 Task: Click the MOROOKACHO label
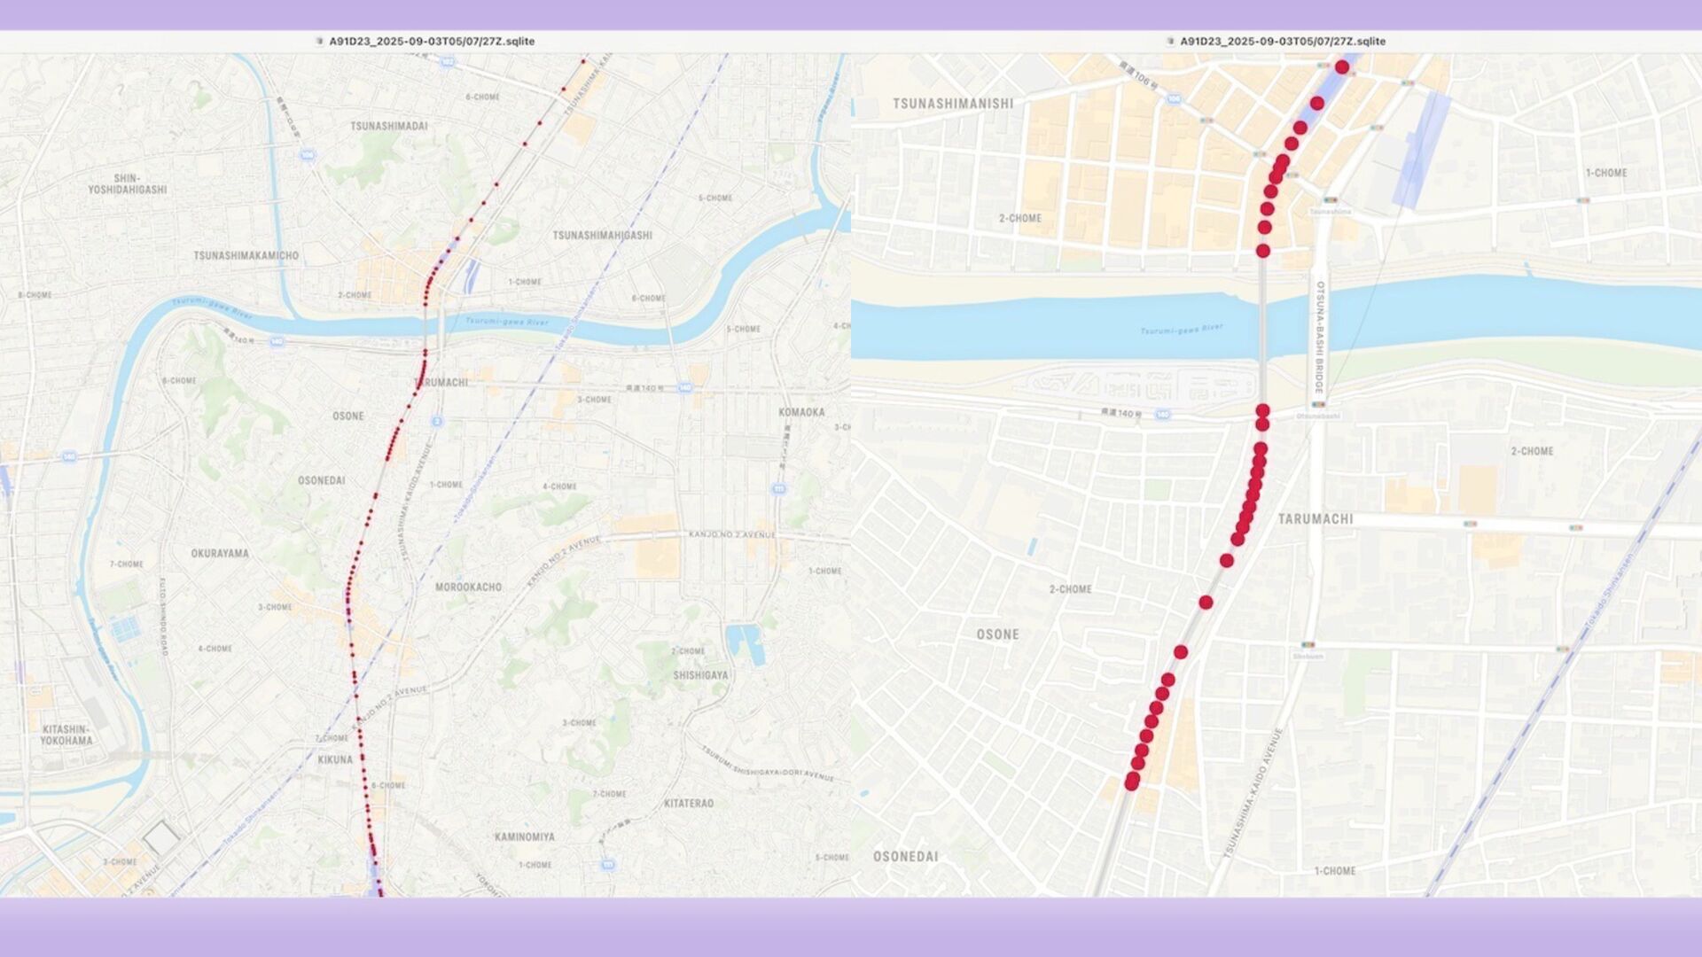[468, 587]
